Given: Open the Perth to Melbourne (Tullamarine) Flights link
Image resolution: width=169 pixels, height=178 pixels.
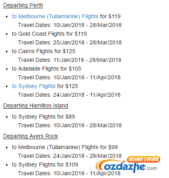Looking at the screenshot, I should tap(55, 17).
